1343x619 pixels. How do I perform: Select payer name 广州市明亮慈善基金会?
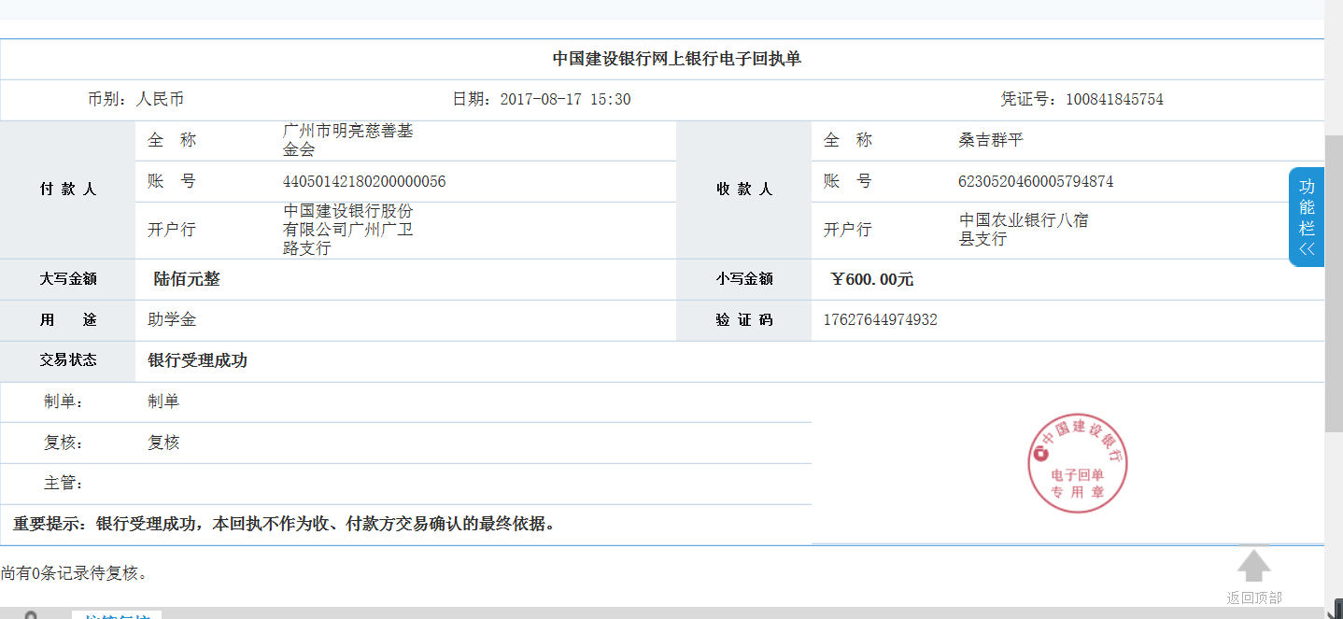347,140
